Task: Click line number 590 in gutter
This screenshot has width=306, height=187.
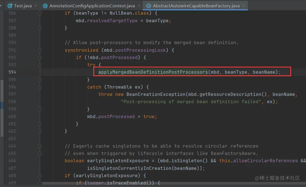Action: (12, 42)
